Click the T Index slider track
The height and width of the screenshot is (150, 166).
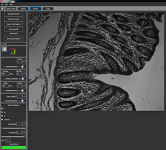(12, 67)
